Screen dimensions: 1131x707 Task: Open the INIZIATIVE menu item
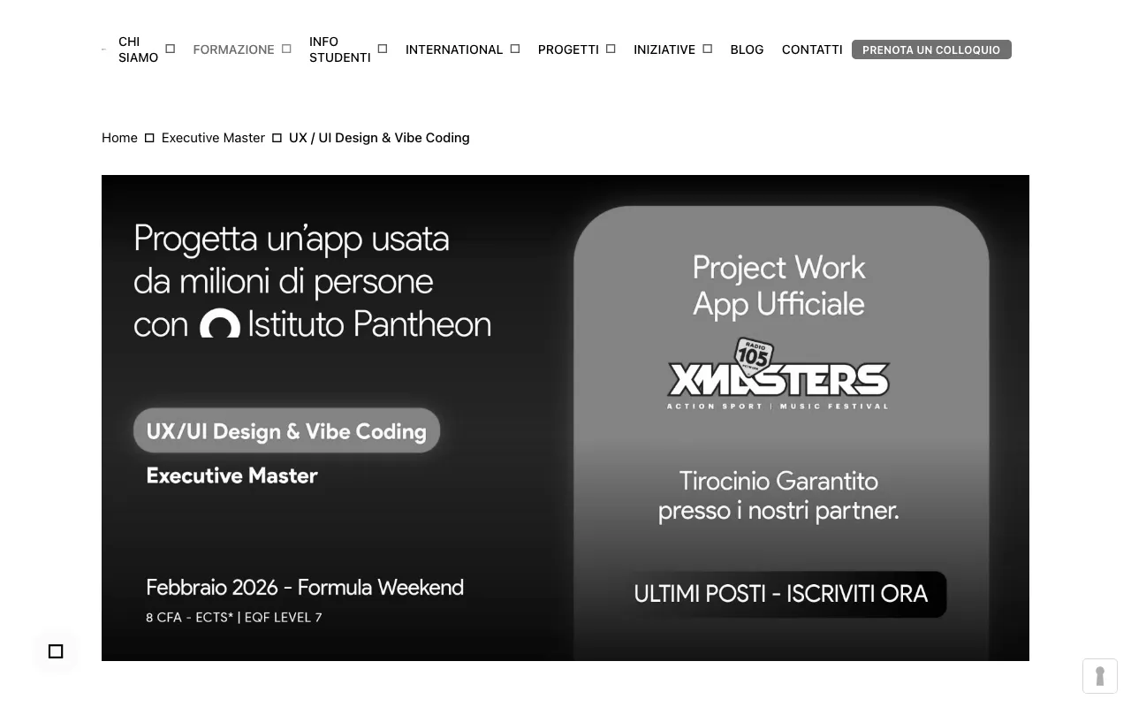(x=664, y=49)
